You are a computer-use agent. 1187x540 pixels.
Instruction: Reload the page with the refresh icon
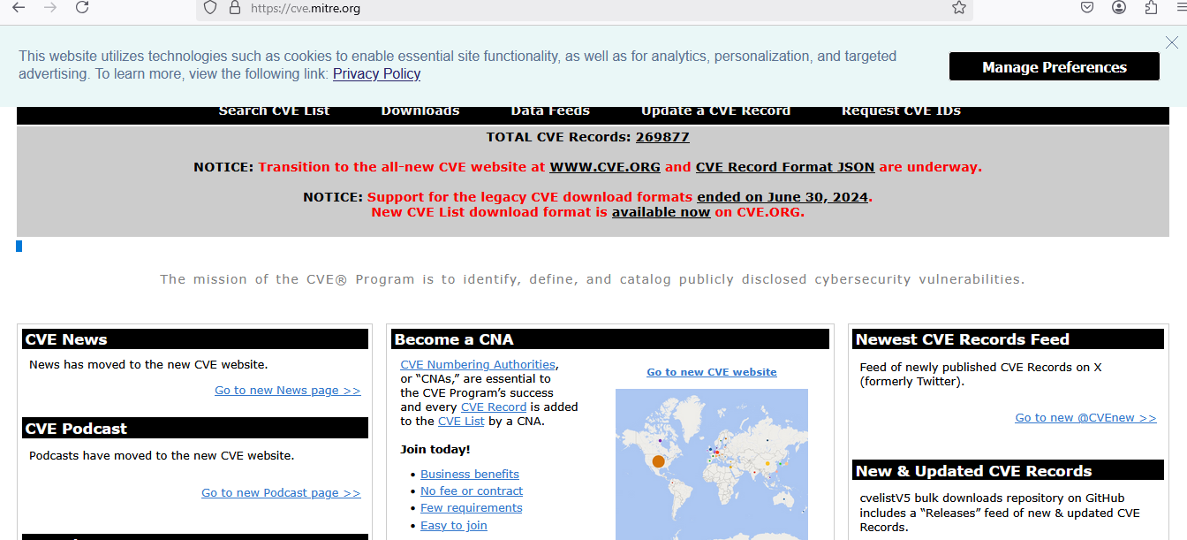tap(82, 8)
